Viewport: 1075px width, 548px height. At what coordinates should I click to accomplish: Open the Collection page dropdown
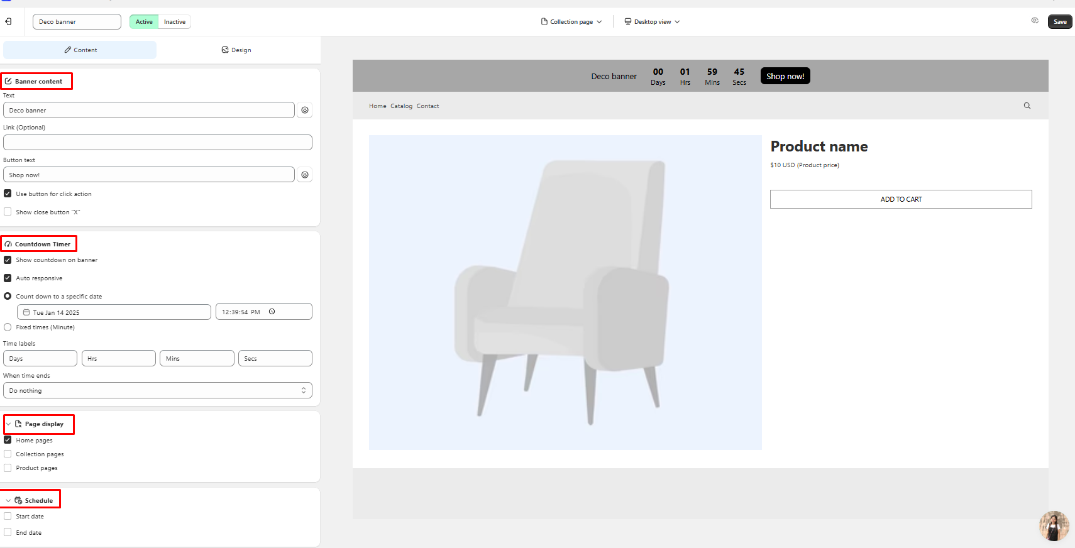click(x=571, y=21)
